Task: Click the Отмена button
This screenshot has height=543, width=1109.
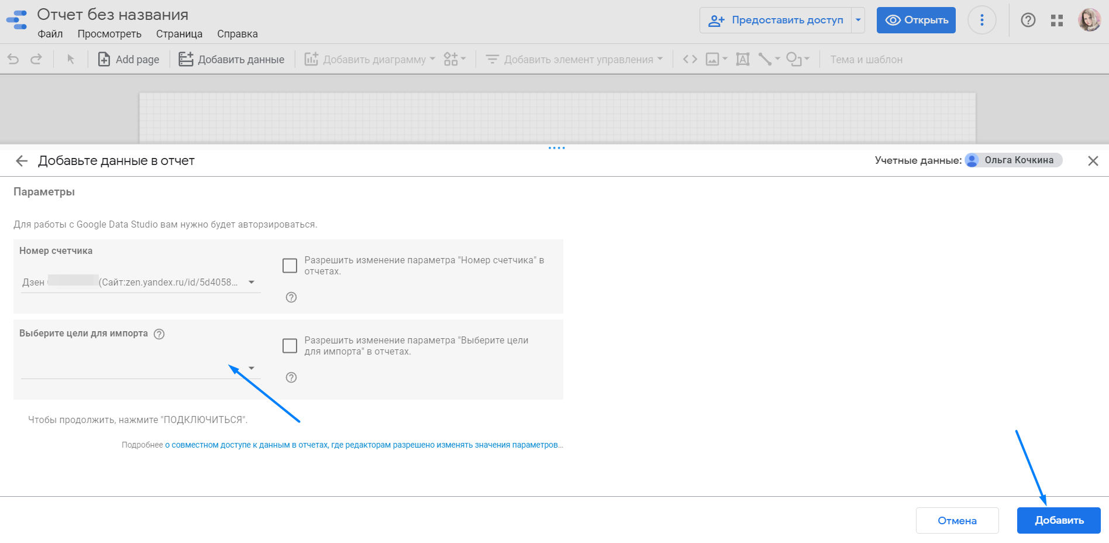Action: tap(957, 520)
